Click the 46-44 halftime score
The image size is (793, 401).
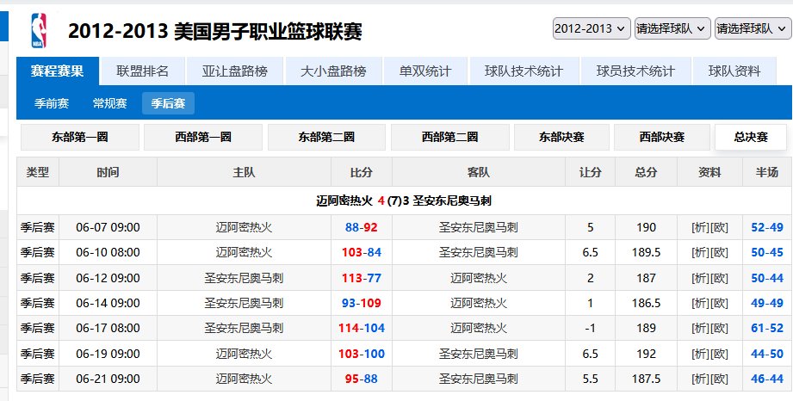766,379
